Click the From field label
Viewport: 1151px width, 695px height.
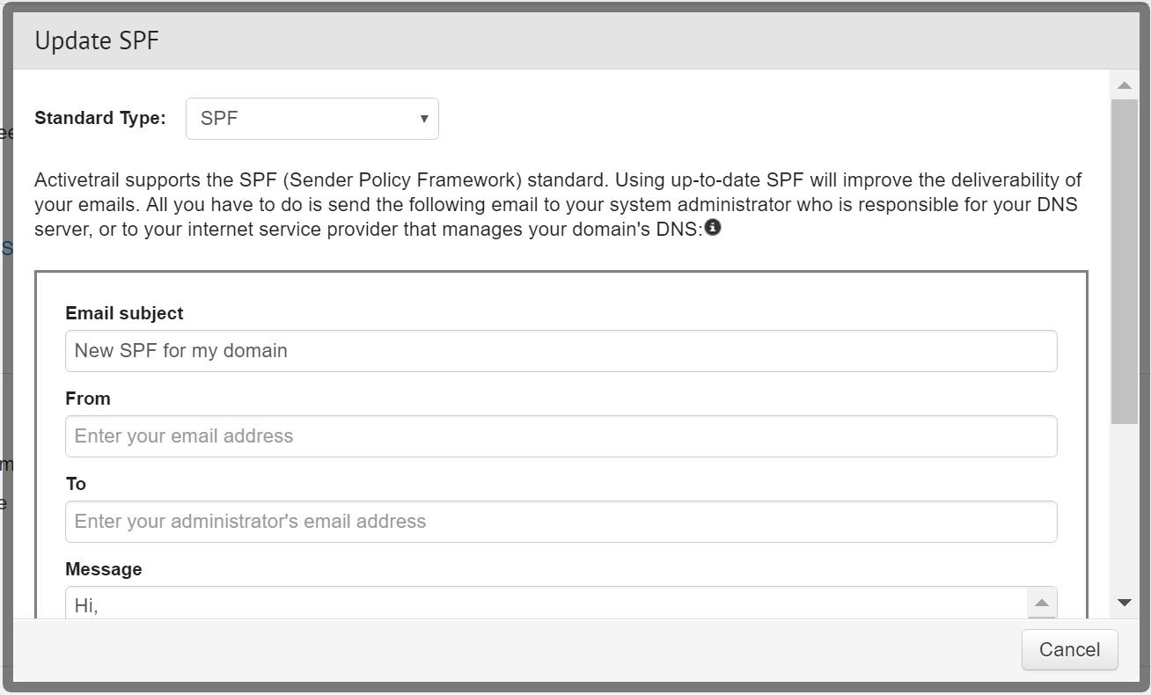pos(88,399)
